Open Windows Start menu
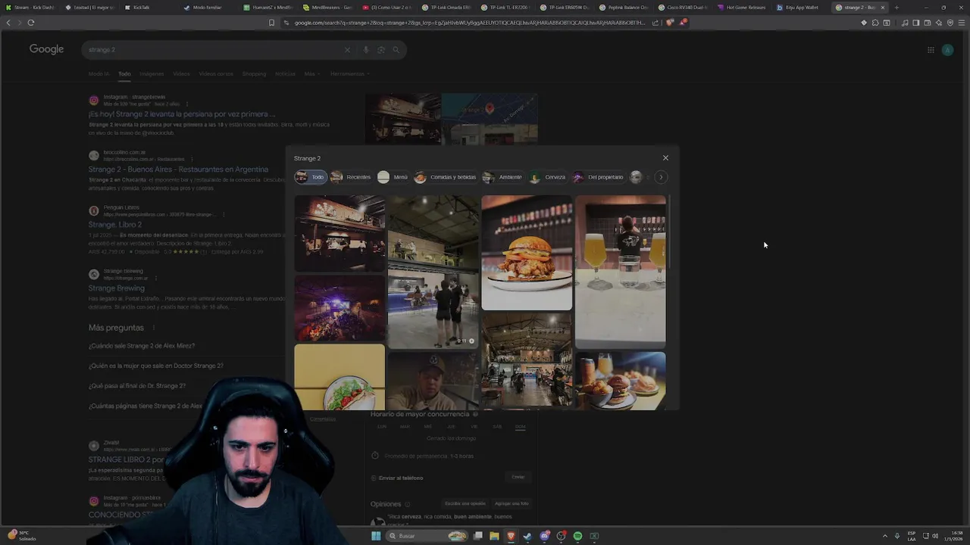 (376, 536)
